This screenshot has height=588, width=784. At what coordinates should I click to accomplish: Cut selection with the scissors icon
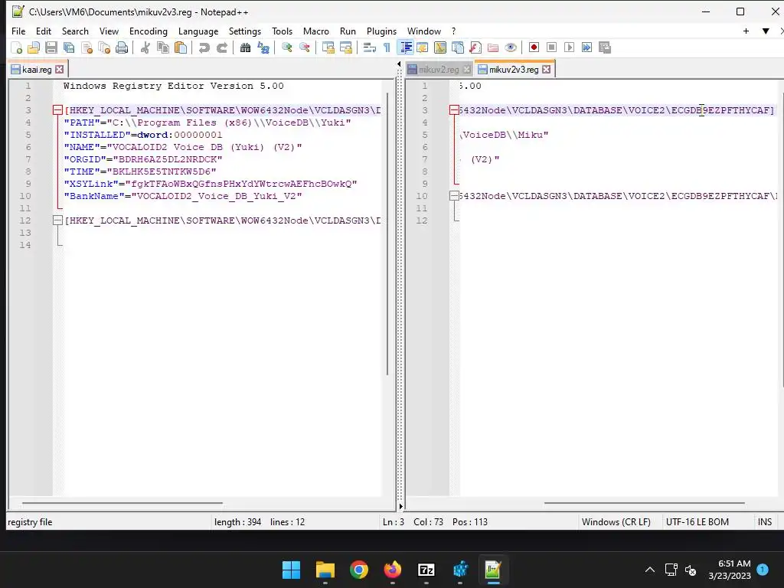tap(145, 47)
